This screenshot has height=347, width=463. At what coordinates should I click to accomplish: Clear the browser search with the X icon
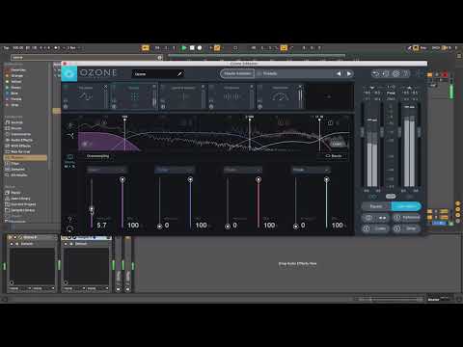pos(159,58)
